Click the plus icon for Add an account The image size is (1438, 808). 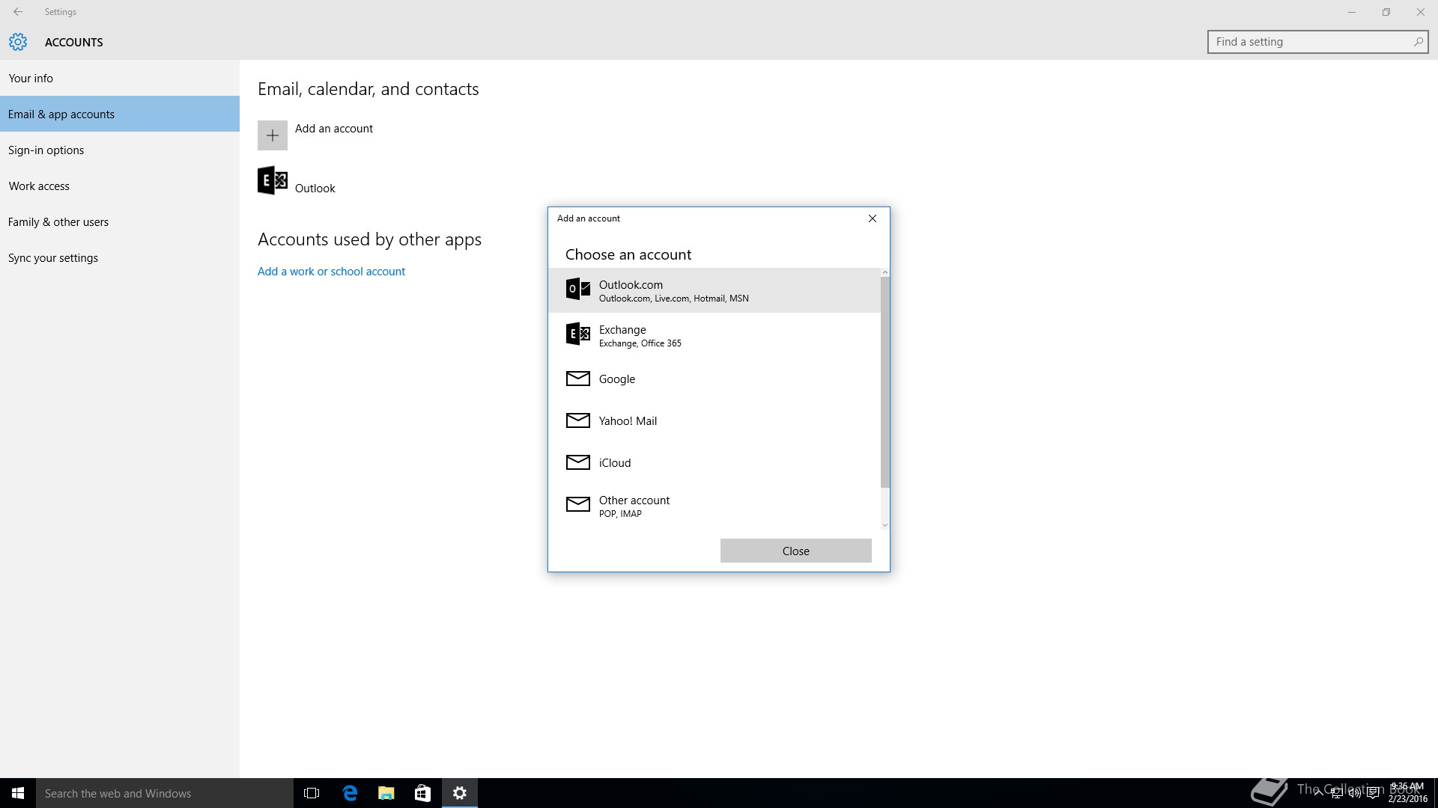click(273, 135)
